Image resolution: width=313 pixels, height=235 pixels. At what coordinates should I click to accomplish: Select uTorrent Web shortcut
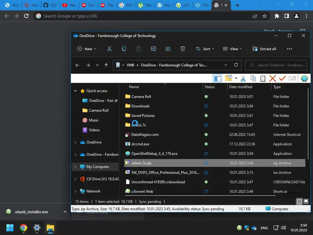215,192
